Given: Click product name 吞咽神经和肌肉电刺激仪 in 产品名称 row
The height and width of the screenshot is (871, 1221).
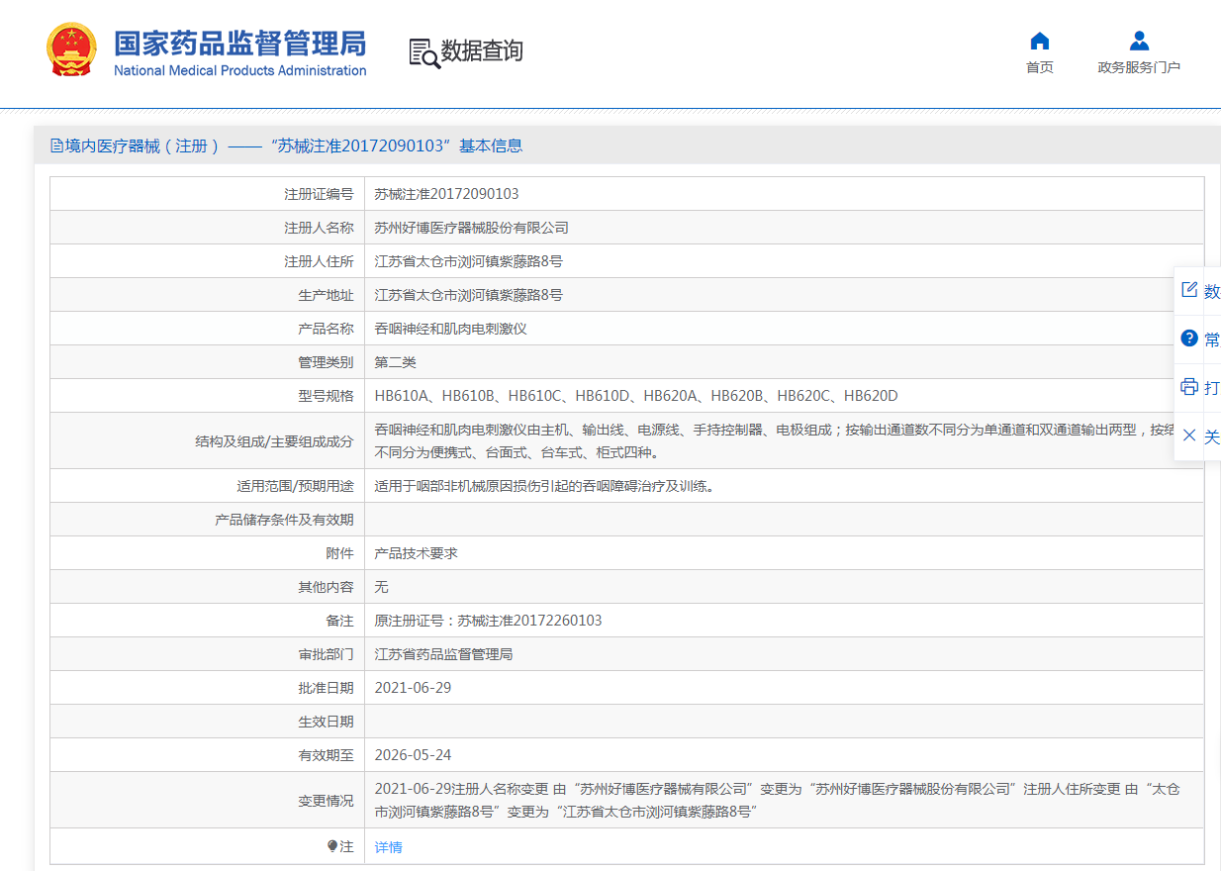Looking at the screenshot, I should click(x=451, y=329).
